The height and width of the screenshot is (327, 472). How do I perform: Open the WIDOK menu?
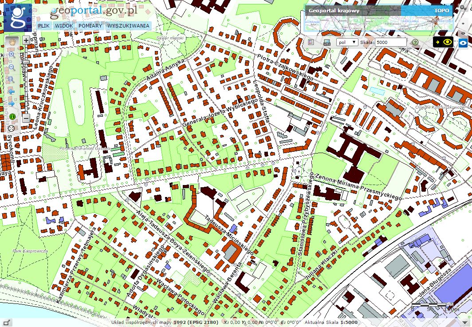[x=64, y=26]
